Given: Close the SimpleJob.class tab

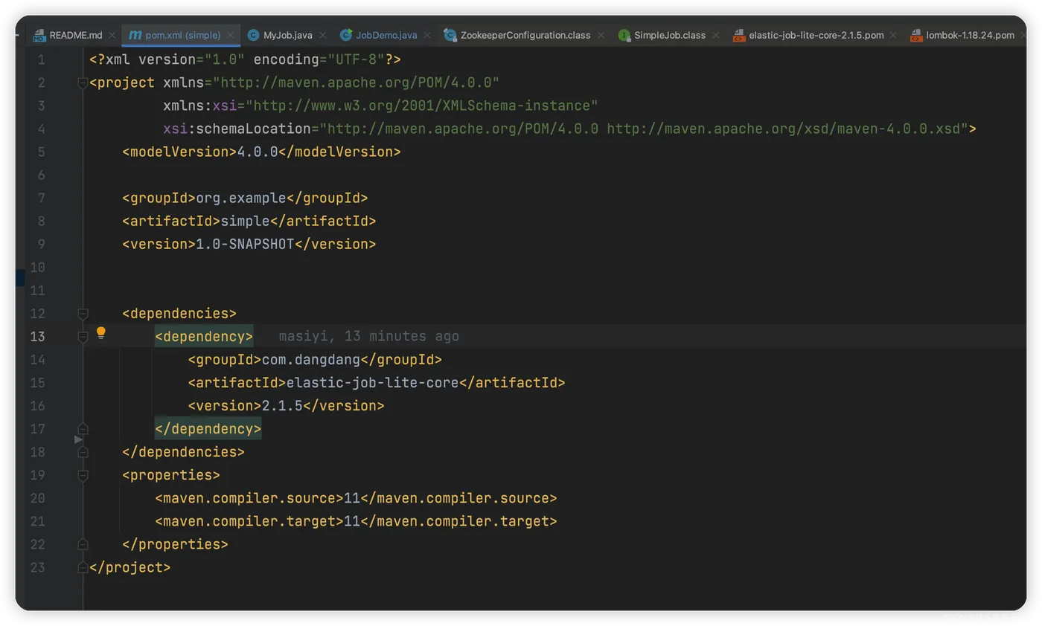Looking at the screenshot, I should pos(716,35).
